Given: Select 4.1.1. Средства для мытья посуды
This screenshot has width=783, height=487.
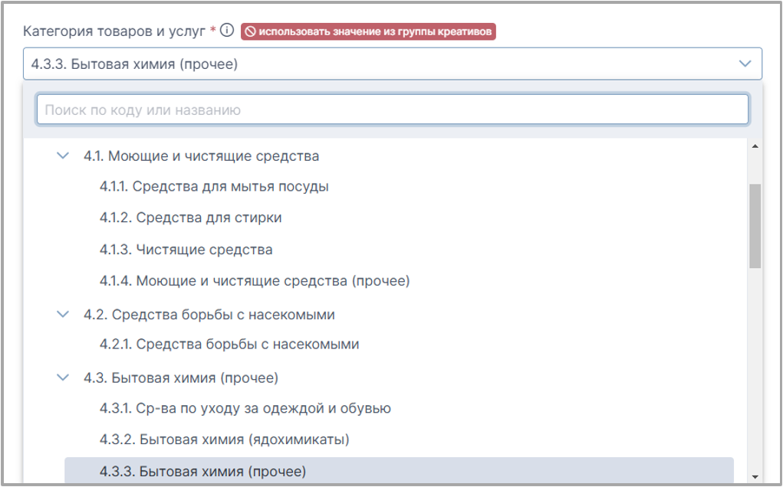Looking at the screenshot, I should tap(214, 187).
